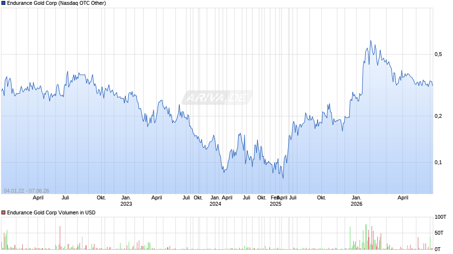Click the 2024 year label on the time axis
The height and width of the screenshot is (254, 453).
(215, 204)
